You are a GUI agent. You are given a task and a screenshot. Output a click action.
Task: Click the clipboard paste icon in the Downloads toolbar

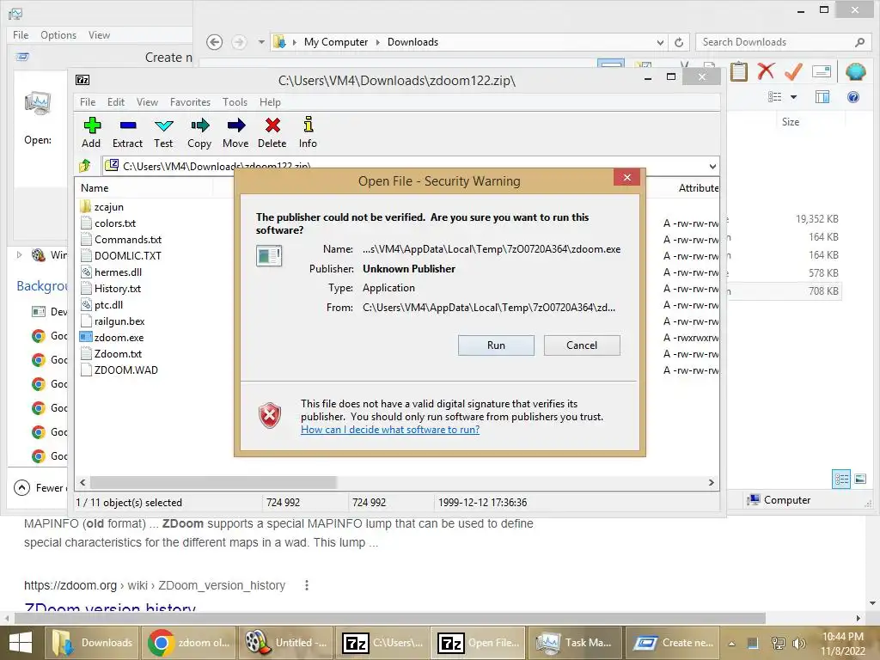[x=738, y=71]
